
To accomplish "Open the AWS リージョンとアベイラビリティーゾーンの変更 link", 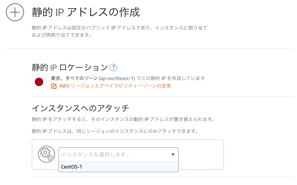I will (115, 86).
